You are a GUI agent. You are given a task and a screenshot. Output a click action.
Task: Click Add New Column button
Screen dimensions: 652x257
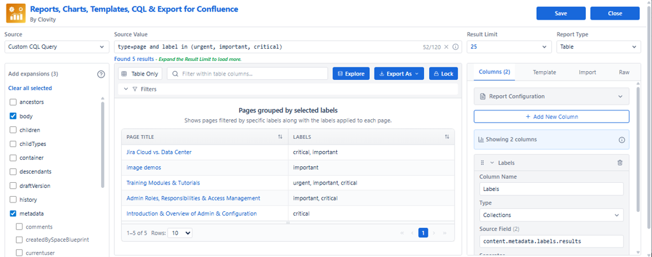click(551, 117)
